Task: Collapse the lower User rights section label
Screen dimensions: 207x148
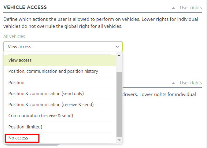Action: (x=191, y=83)
